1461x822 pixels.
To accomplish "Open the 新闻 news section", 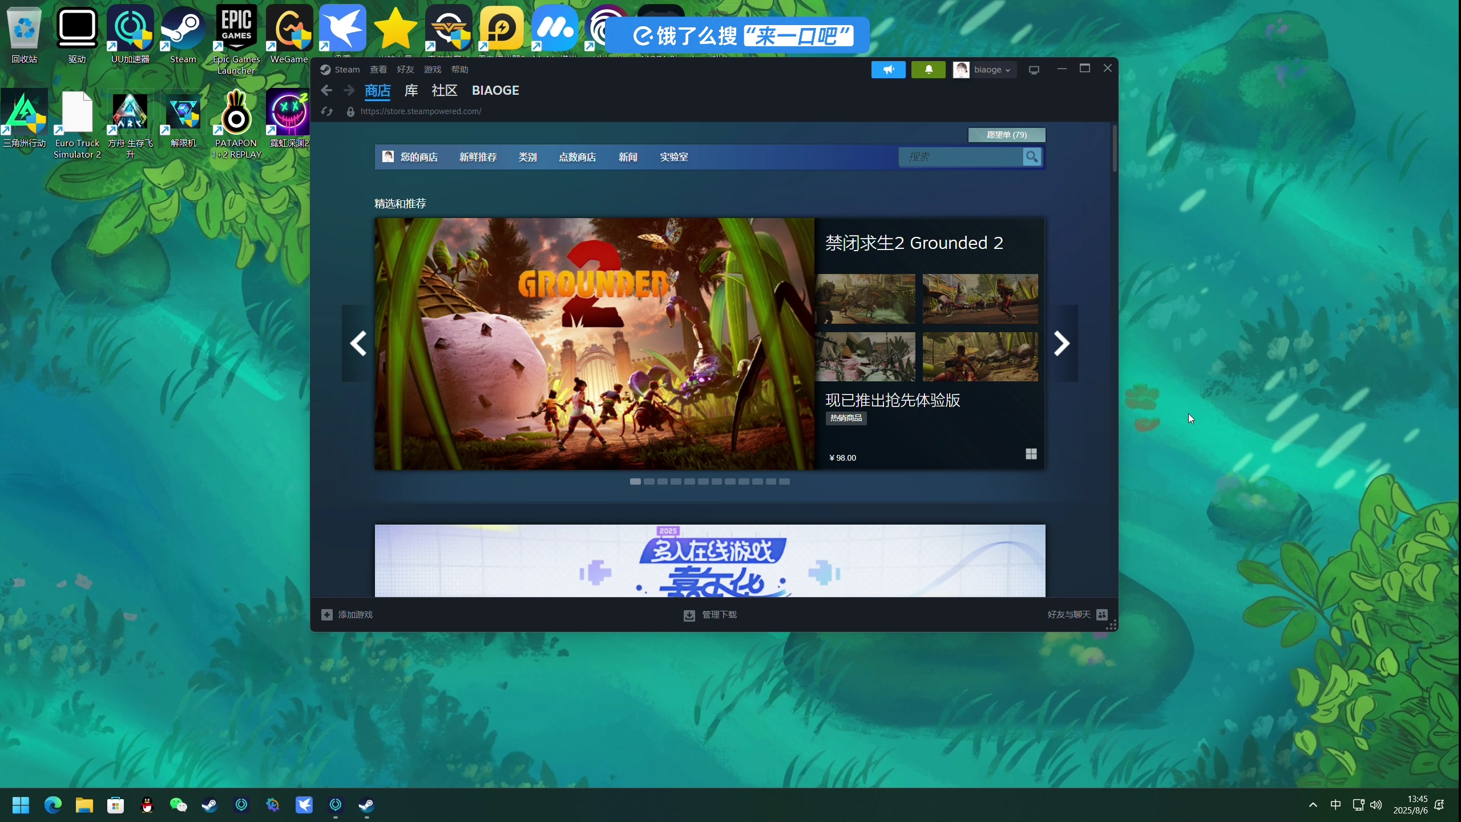I will coord(628,157).
